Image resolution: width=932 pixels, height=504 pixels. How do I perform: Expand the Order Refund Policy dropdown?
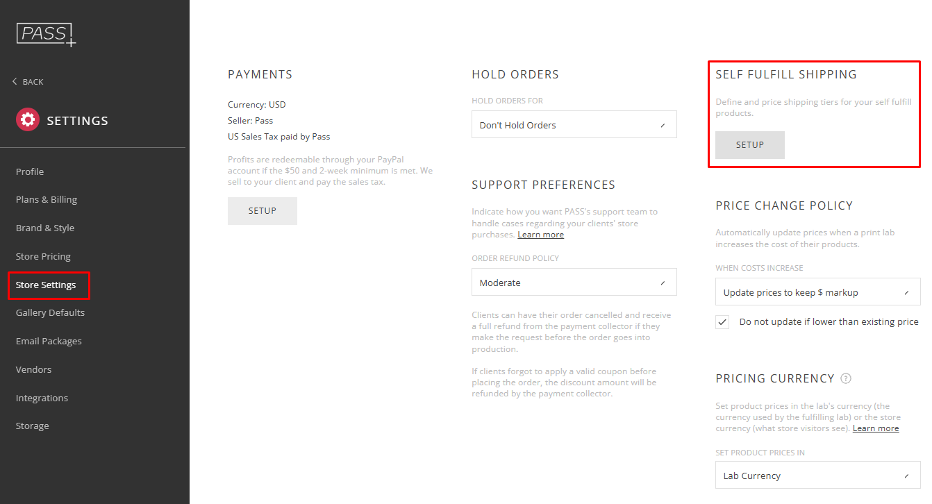[x=574, y=283]
